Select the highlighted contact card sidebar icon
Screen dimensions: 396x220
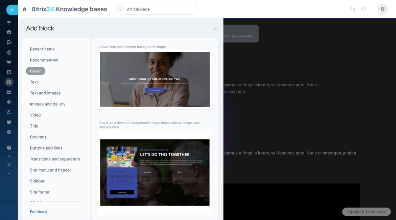coord(9,82)
